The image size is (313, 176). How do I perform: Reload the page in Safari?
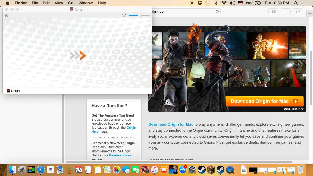[x=217, y=12]
